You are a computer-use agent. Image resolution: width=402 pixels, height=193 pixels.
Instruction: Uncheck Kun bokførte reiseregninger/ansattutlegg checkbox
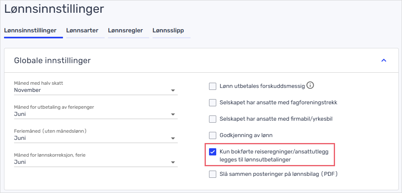point(213,152)
